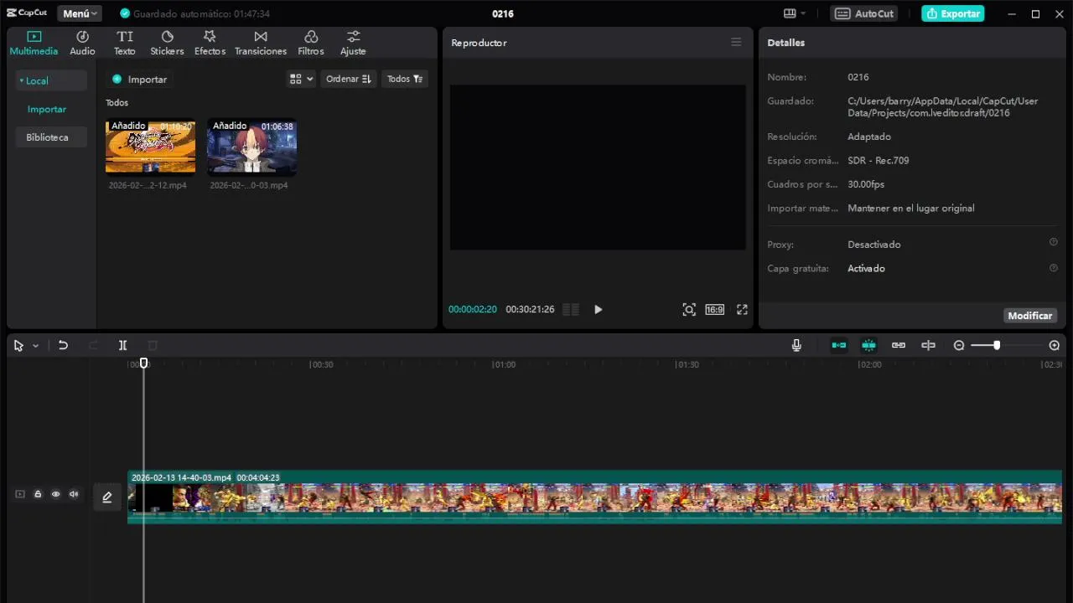Click the Desactivado proxy value
This screenshot has width=1073, height=603.
[x=873, y=245]
